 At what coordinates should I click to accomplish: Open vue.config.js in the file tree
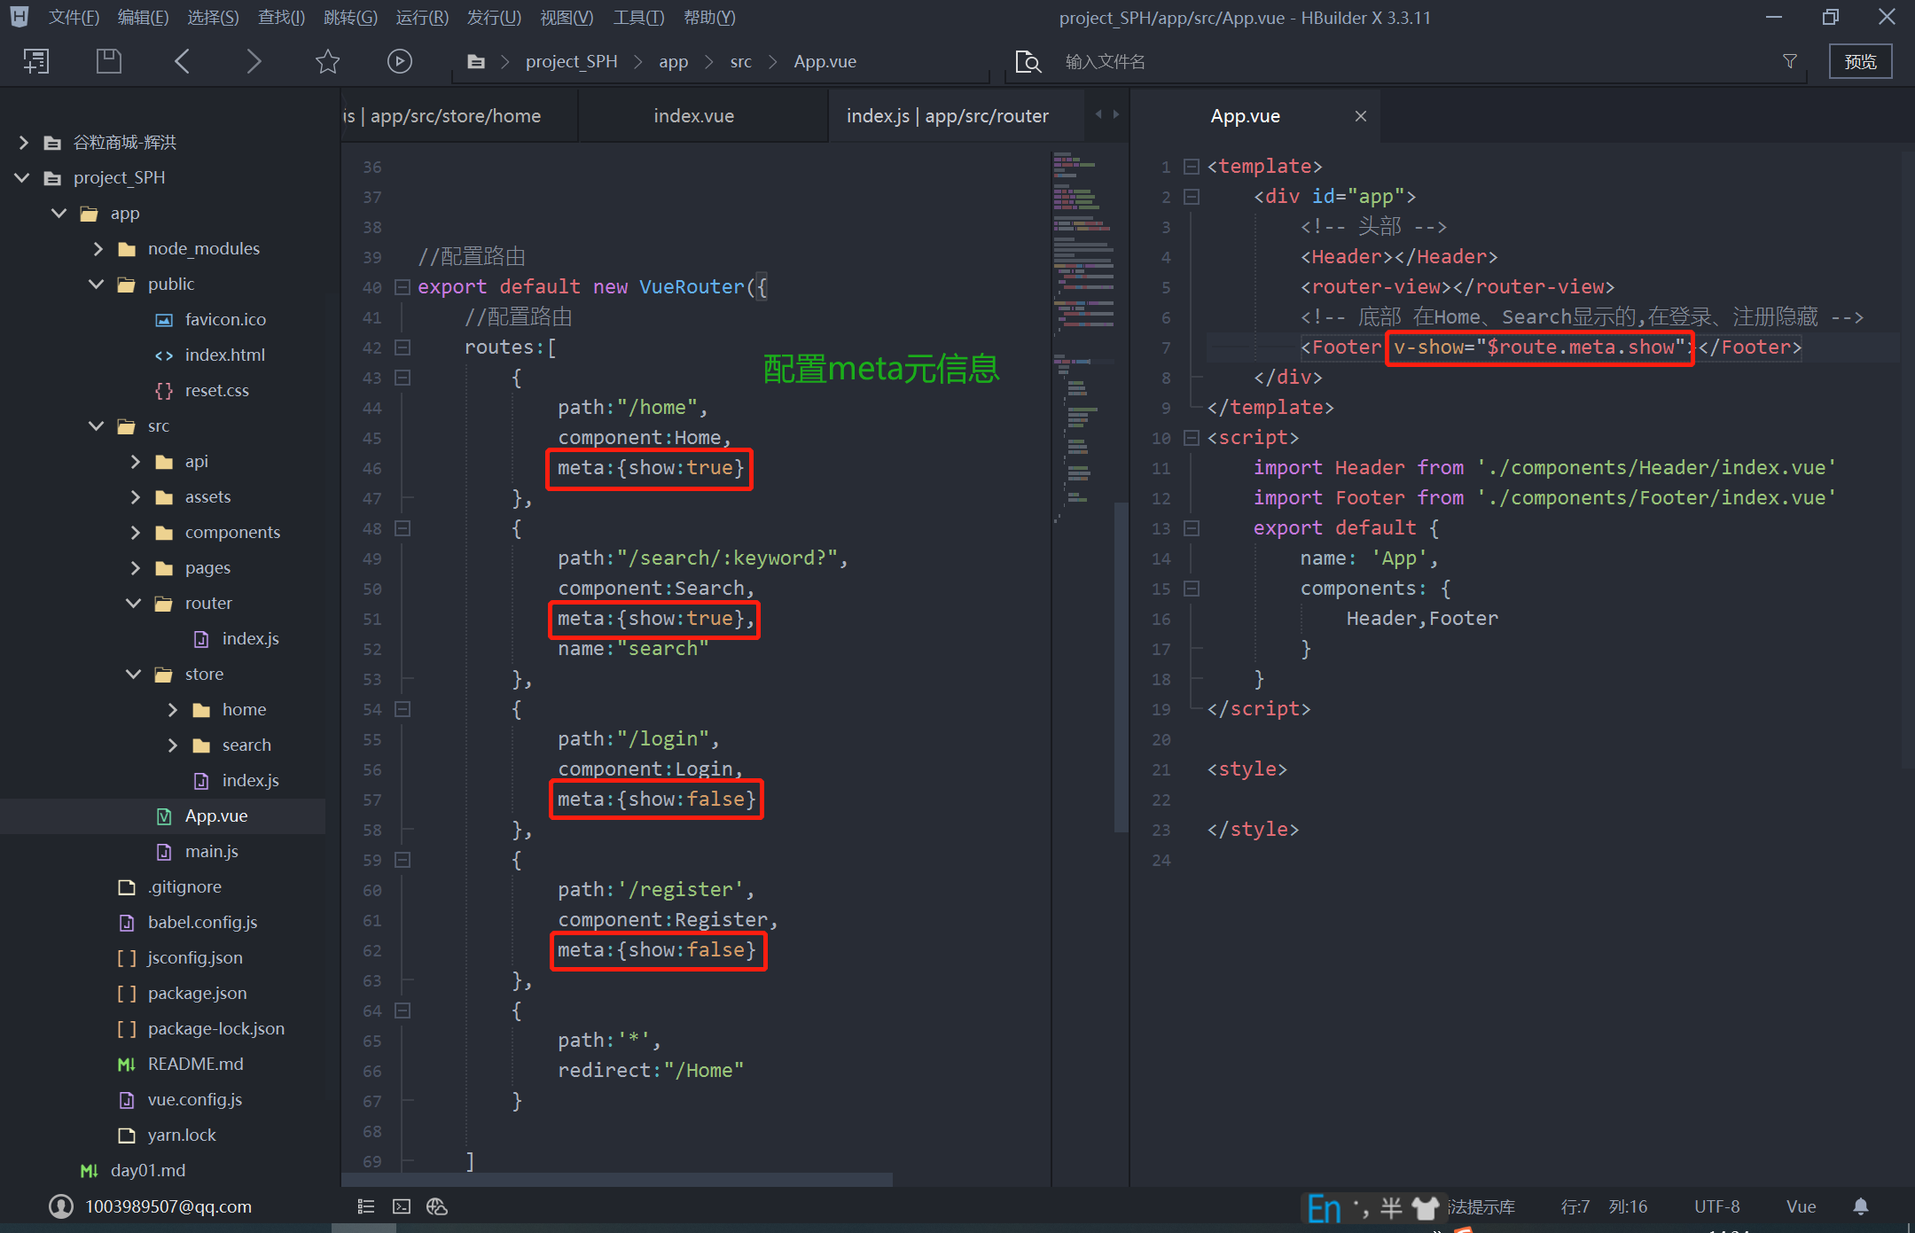coord(194,1099)
